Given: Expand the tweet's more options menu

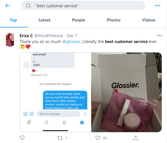Looking at the screenshot, I should [x=159, y=36].
